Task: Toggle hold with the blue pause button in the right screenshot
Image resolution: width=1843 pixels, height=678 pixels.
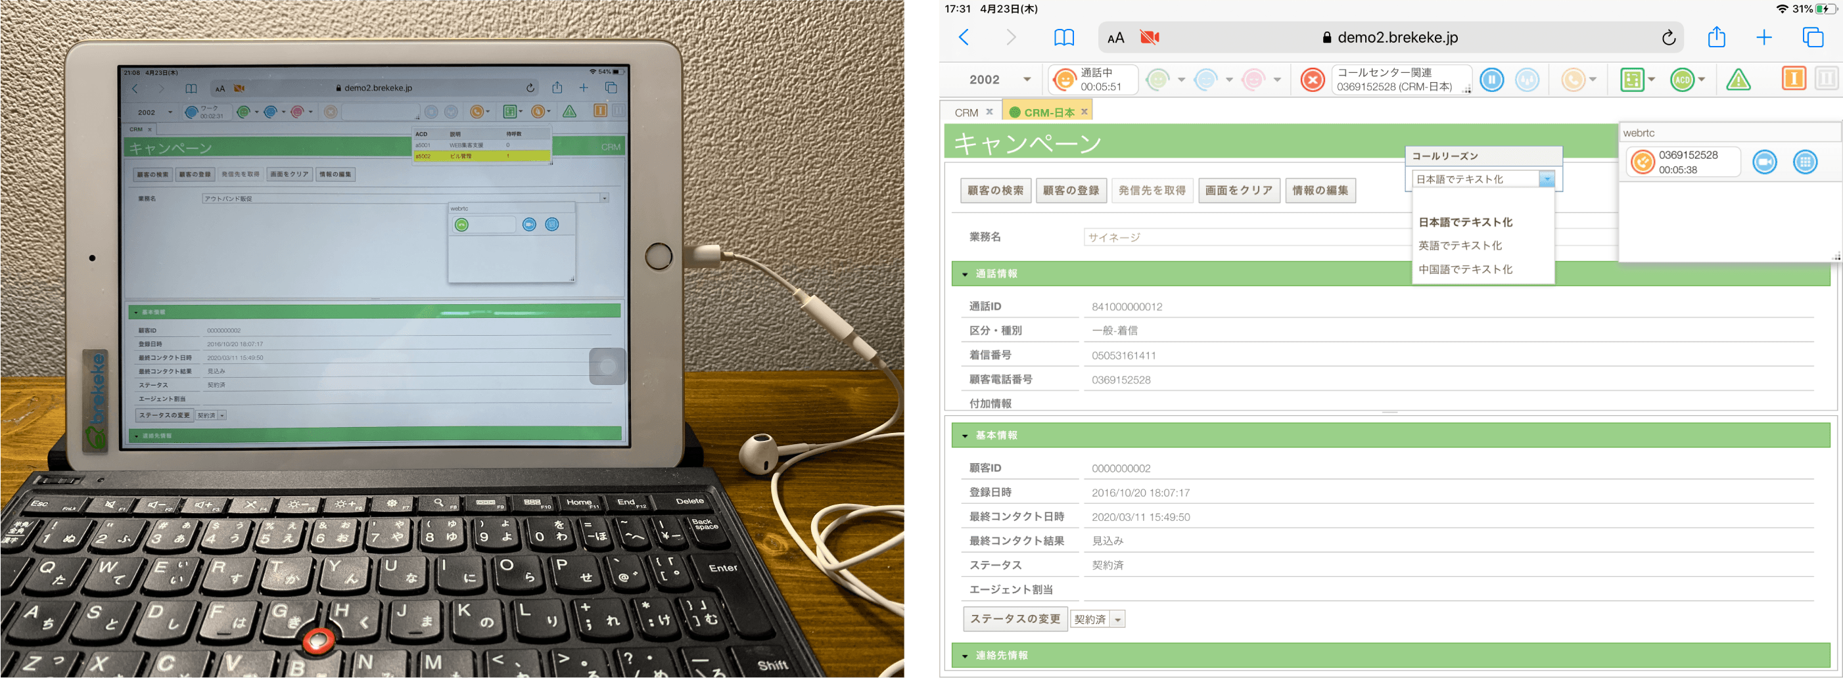Action: [1492, 79]
